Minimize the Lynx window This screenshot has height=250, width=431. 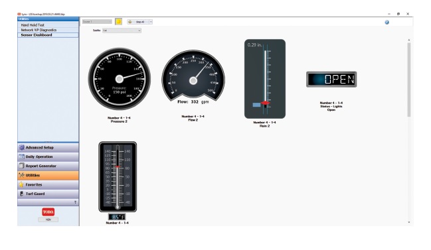[389, 14]
